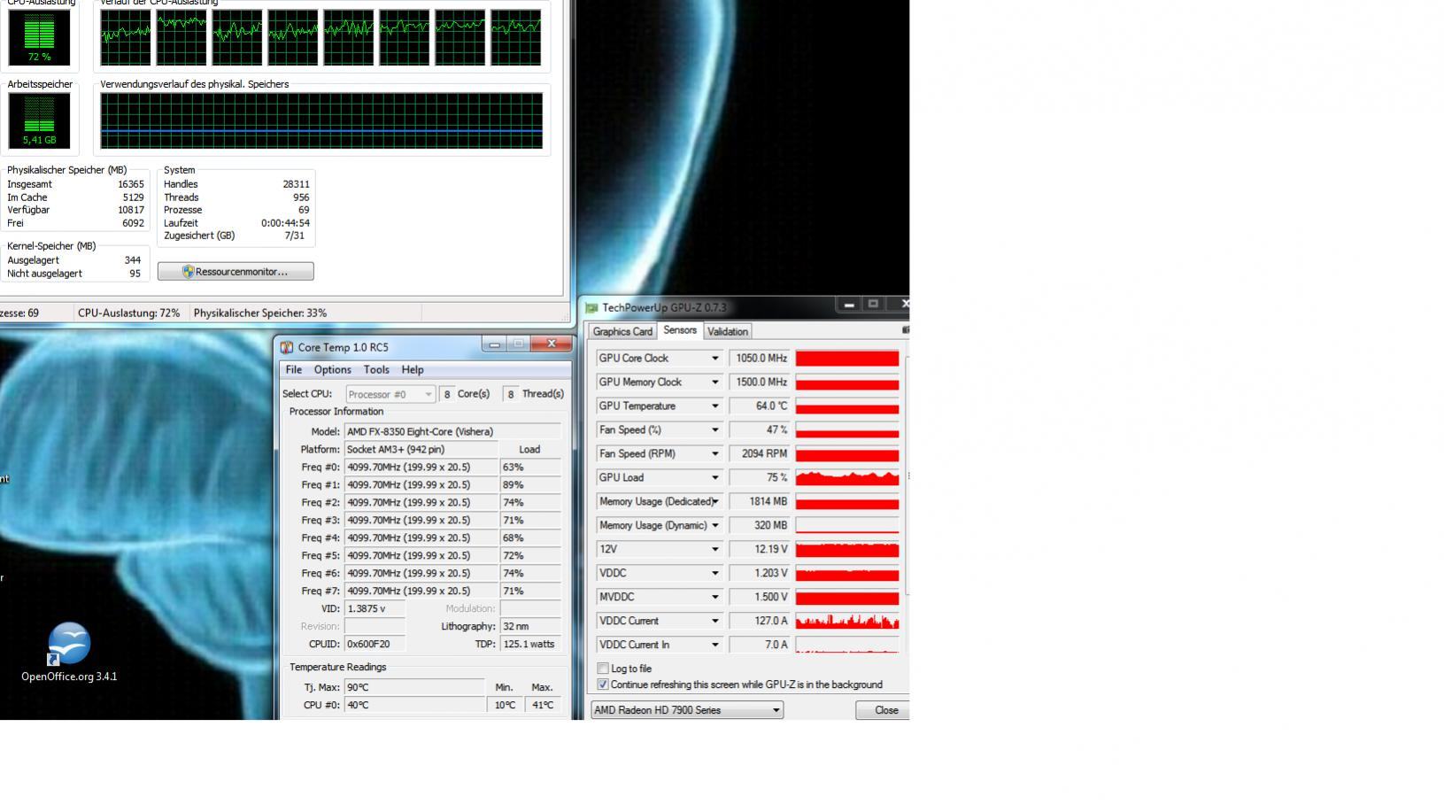Open the MVDDC sensor dropdown
Viewport: 1444px width, 812px height.
(715, 598)
